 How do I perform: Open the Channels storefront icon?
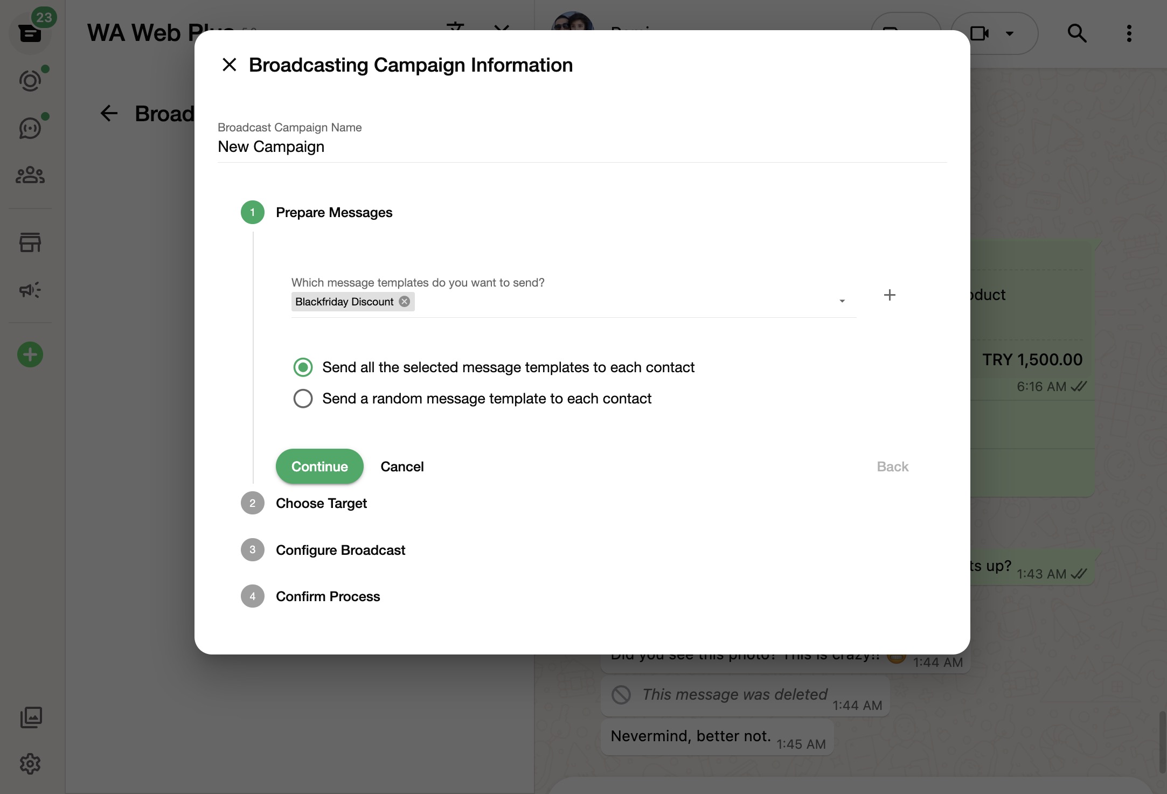(30, 242)
